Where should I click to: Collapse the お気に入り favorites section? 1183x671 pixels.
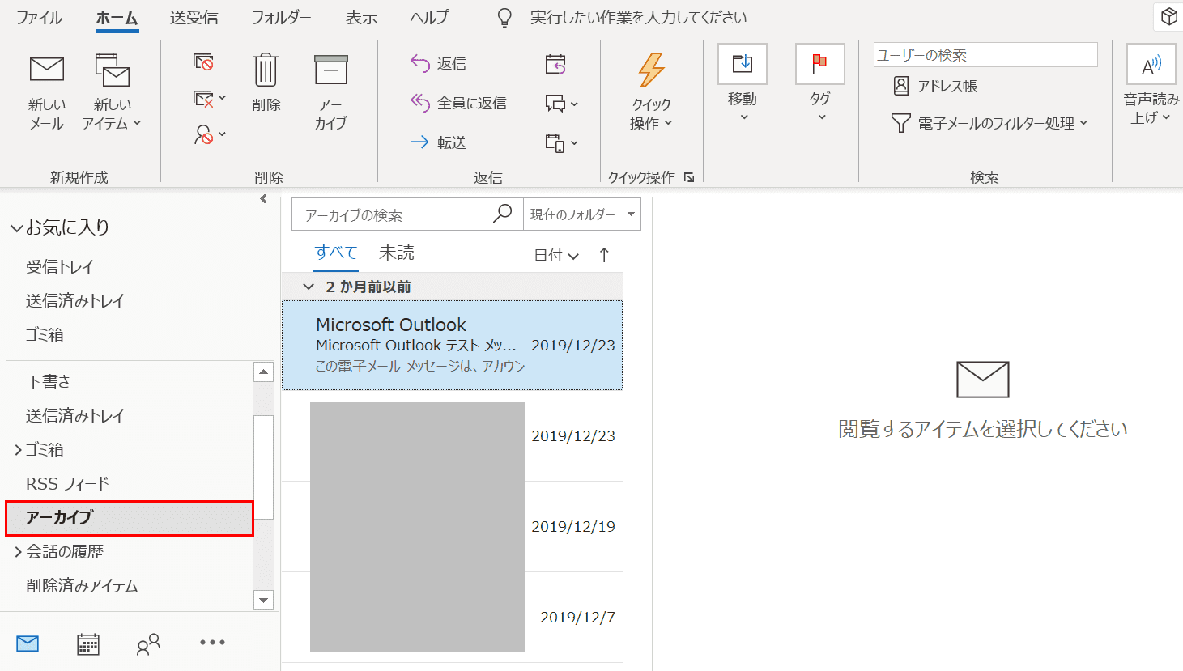(x=16, y=228)
